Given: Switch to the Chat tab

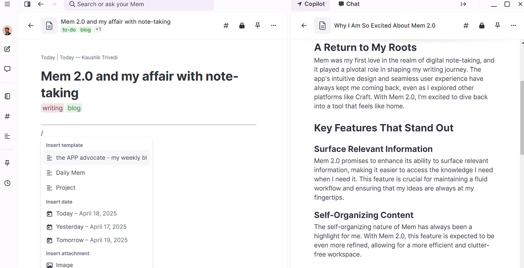Looking at the screenshot, I should click(349, 4).
